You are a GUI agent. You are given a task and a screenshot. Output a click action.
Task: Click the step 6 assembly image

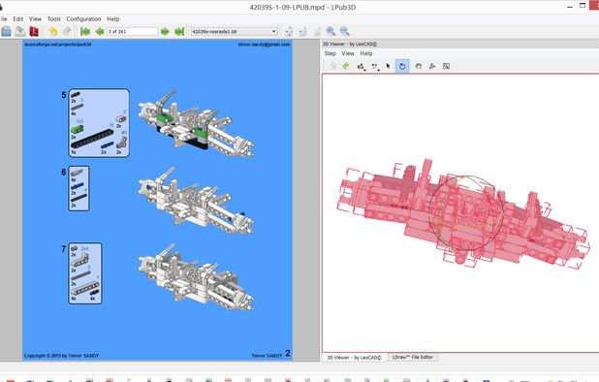point(196,200)
